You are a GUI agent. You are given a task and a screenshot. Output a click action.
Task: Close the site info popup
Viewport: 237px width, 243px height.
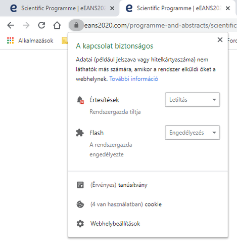220,40
